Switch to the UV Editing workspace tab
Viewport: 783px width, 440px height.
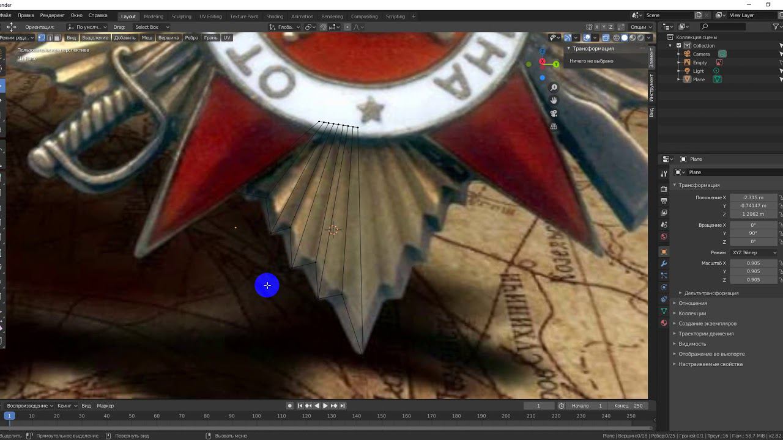[x=210, y=16]
